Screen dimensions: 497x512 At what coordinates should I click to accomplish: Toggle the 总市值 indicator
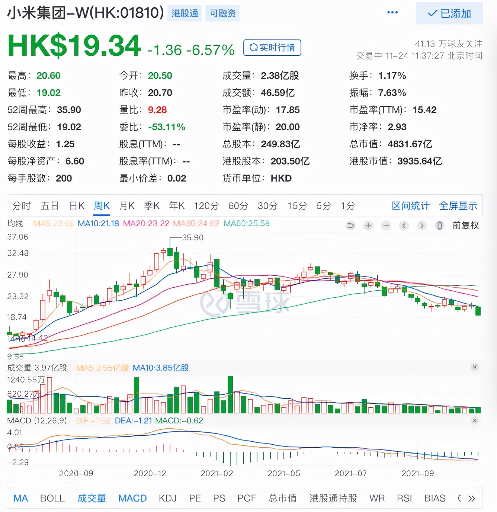pos(283,498)
